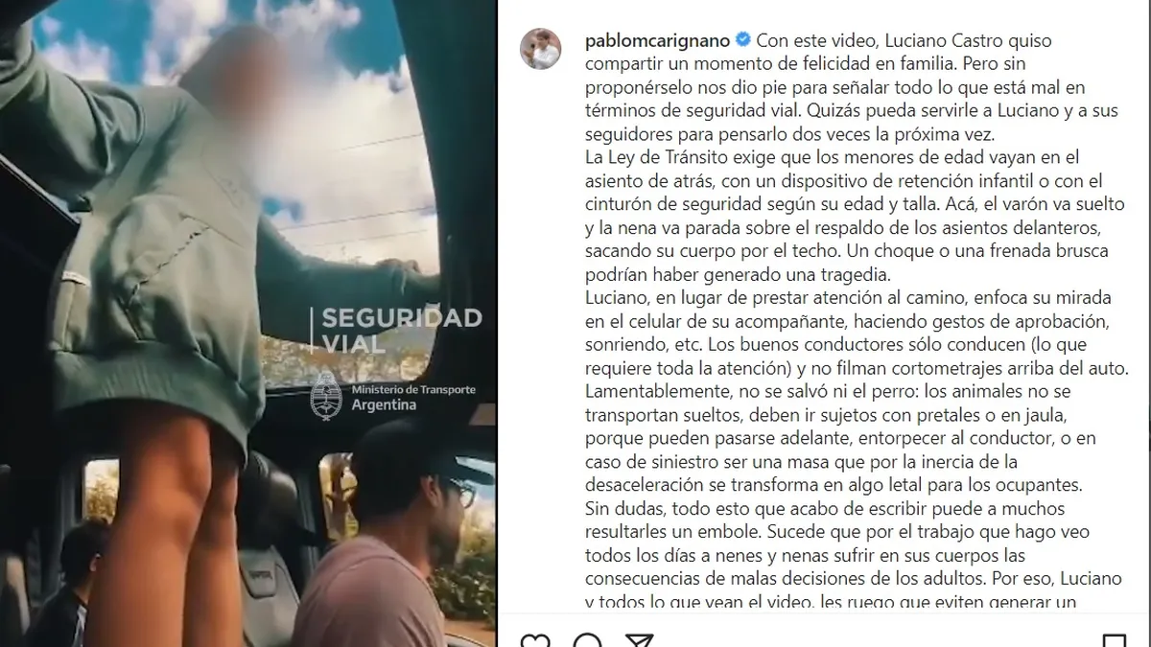This screenshot has height=647, width=1151.
Task: Click the SEGURIDAD VIAL watermark on video
Action: [x=401, y=330]
